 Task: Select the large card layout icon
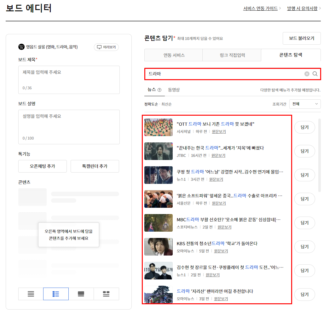tap(81, 294)
